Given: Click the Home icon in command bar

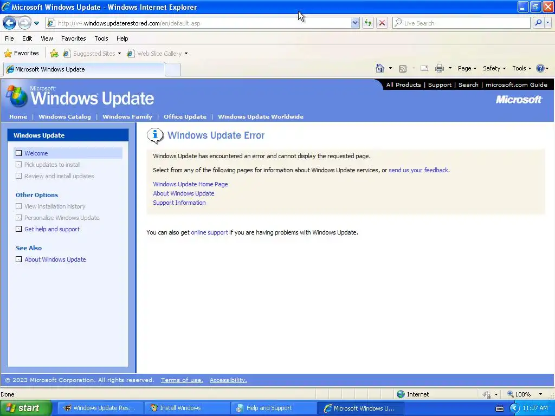Looking at the screenshot, I should (380, 68).
